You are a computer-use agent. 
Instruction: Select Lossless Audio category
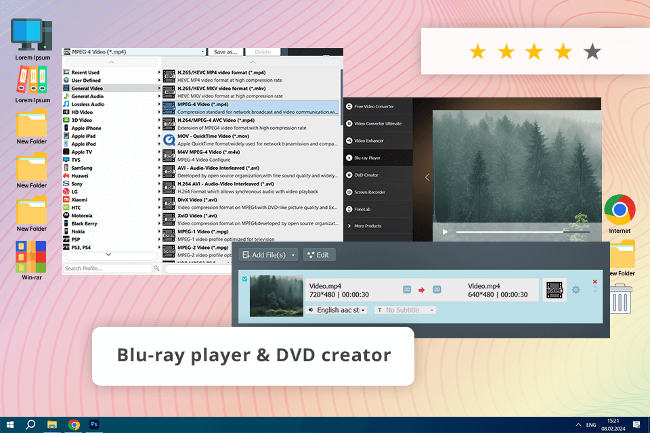[112, 104]
